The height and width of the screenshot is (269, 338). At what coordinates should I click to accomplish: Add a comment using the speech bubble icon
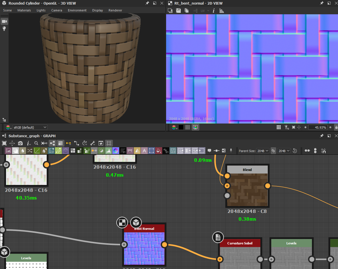(209, 151)
